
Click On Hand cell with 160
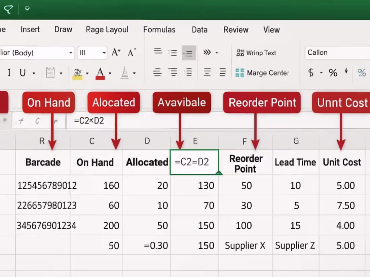click(96, 186)
